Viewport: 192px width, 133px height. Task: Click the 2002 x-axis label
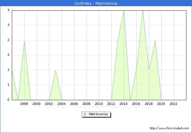(49, 104)
